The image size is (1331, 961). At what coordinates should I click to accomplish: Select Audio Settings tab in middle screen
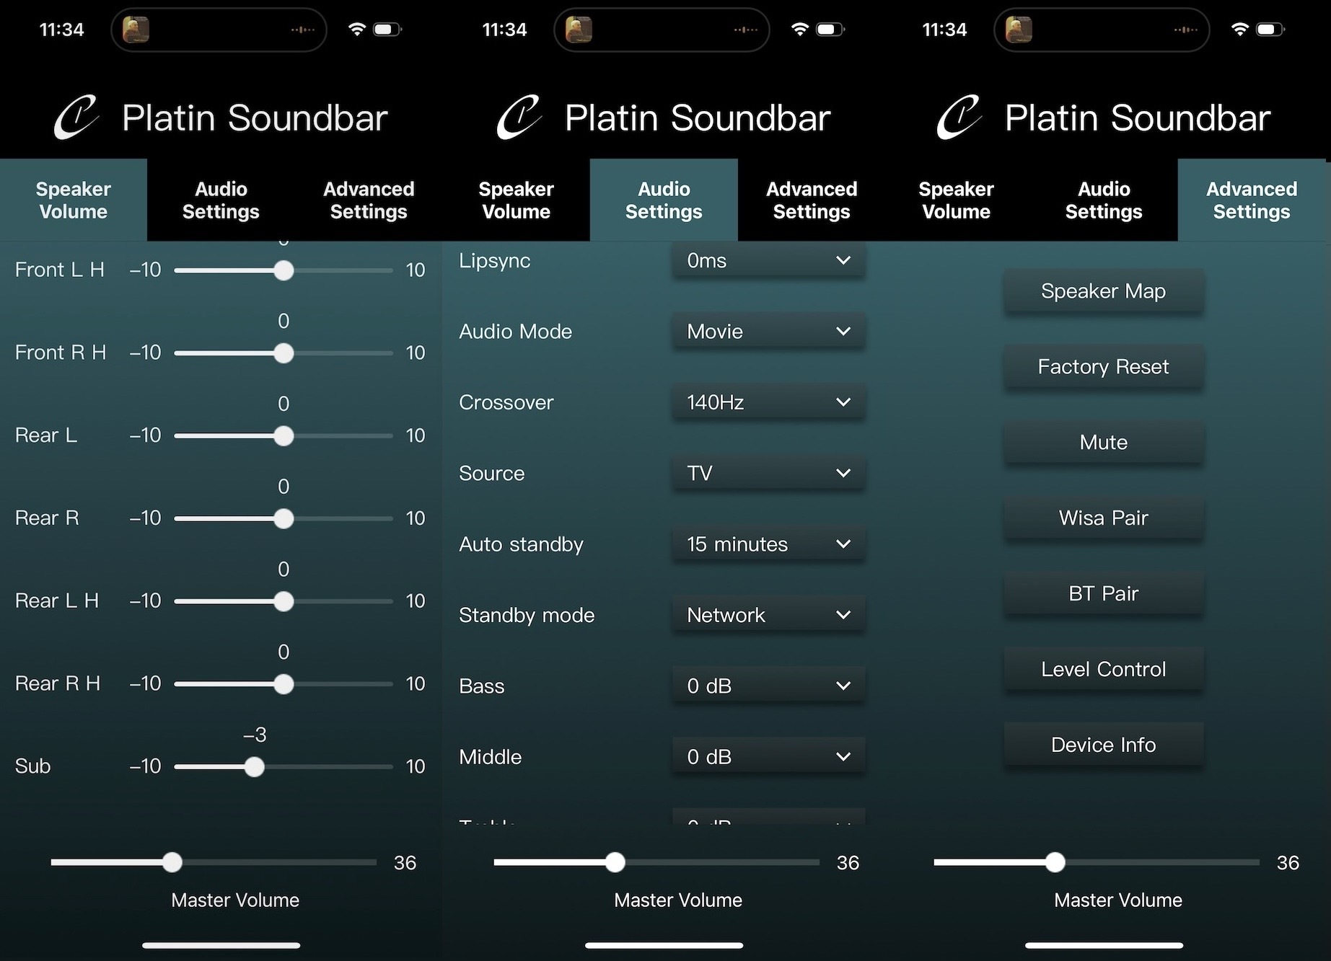664,200
